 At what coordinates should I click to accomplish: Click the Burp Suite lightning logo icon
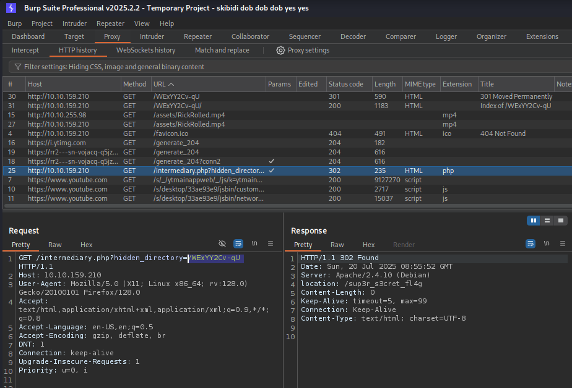(x=11, y=8)
